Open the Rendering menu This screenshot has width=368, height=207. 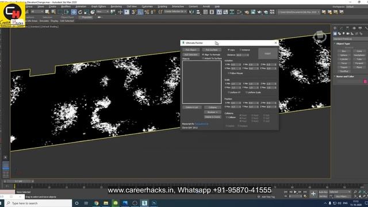116,6
